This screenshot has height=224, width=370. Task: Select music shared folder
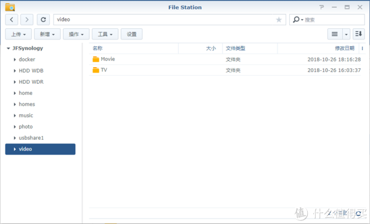coord(26,116)
